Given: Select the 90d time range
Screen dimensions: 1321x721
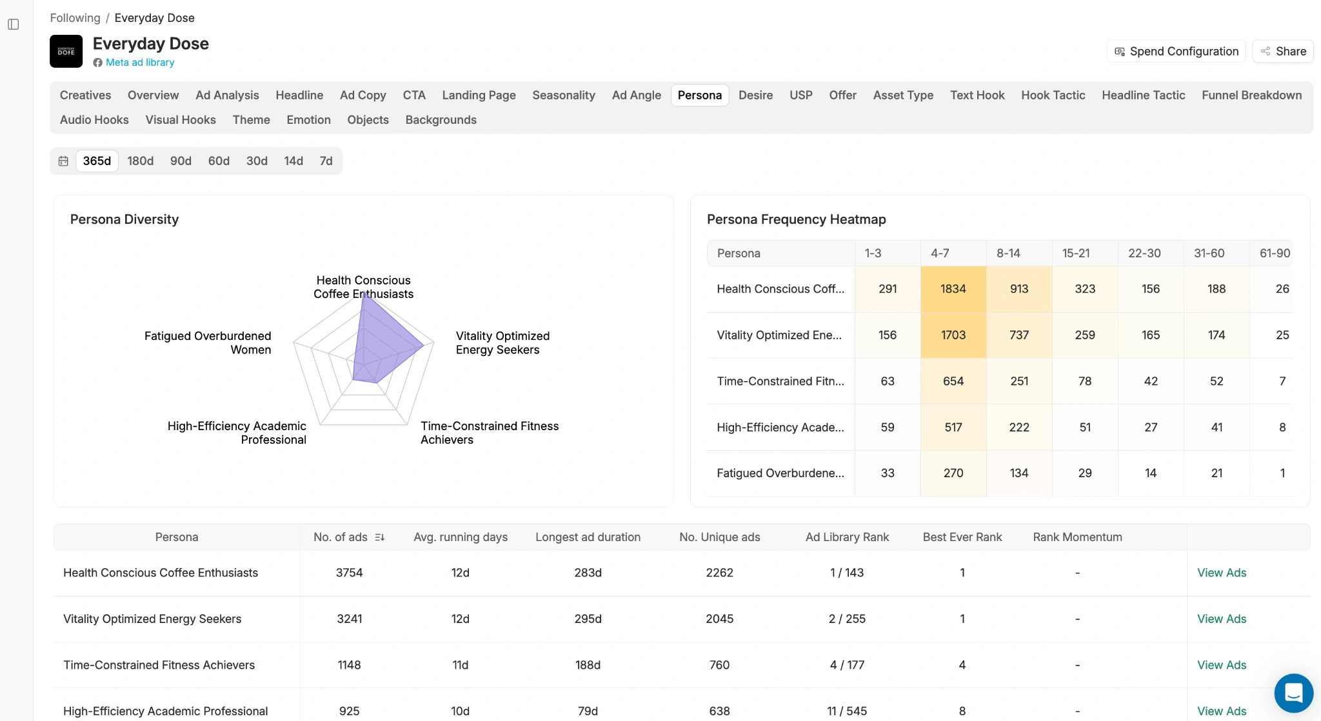Looking at the screenshot, I should tap(181, 161).
